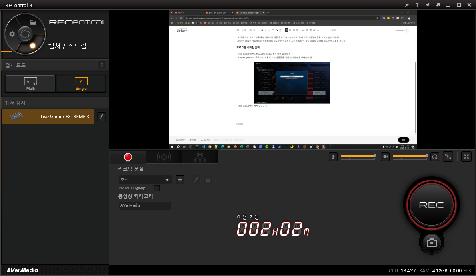
Task: Click the 이용 가능 label above timer
Action: point(248,217)
